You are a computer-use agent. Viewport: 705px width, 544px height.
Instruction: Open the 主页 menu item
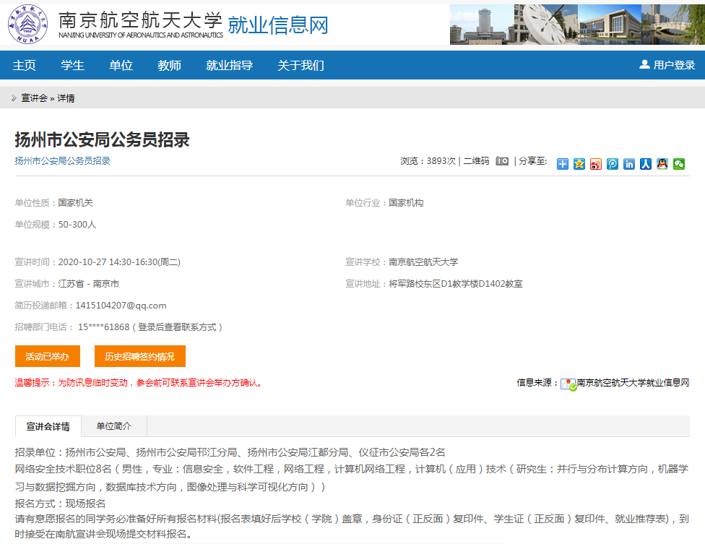tap(25, 65)
